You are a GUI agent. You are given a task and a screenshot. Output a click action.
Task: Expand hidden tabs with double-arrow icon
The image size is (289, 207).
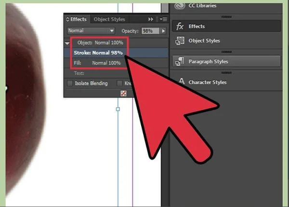click(x=151, y=19)
